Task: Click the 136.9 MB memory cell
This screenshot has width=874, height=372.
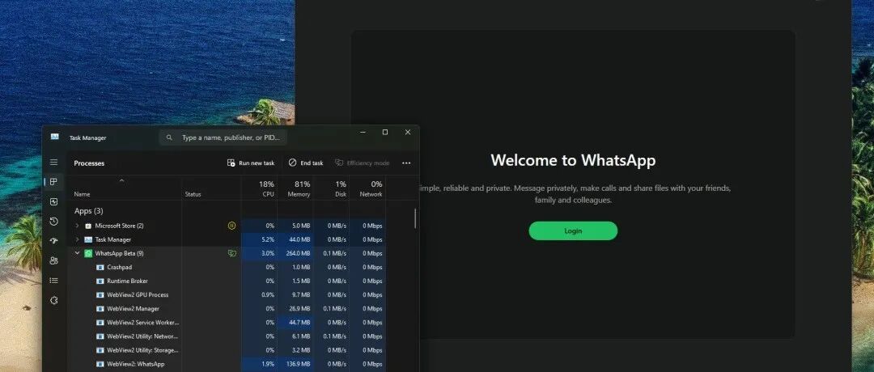Action: (295, 364)
